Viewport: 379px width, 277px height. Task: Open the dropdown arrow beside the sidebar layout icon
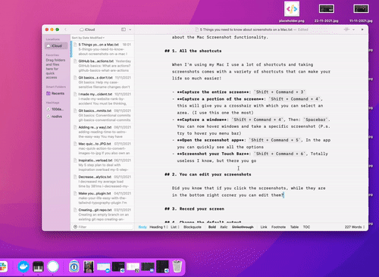point(130,30)
